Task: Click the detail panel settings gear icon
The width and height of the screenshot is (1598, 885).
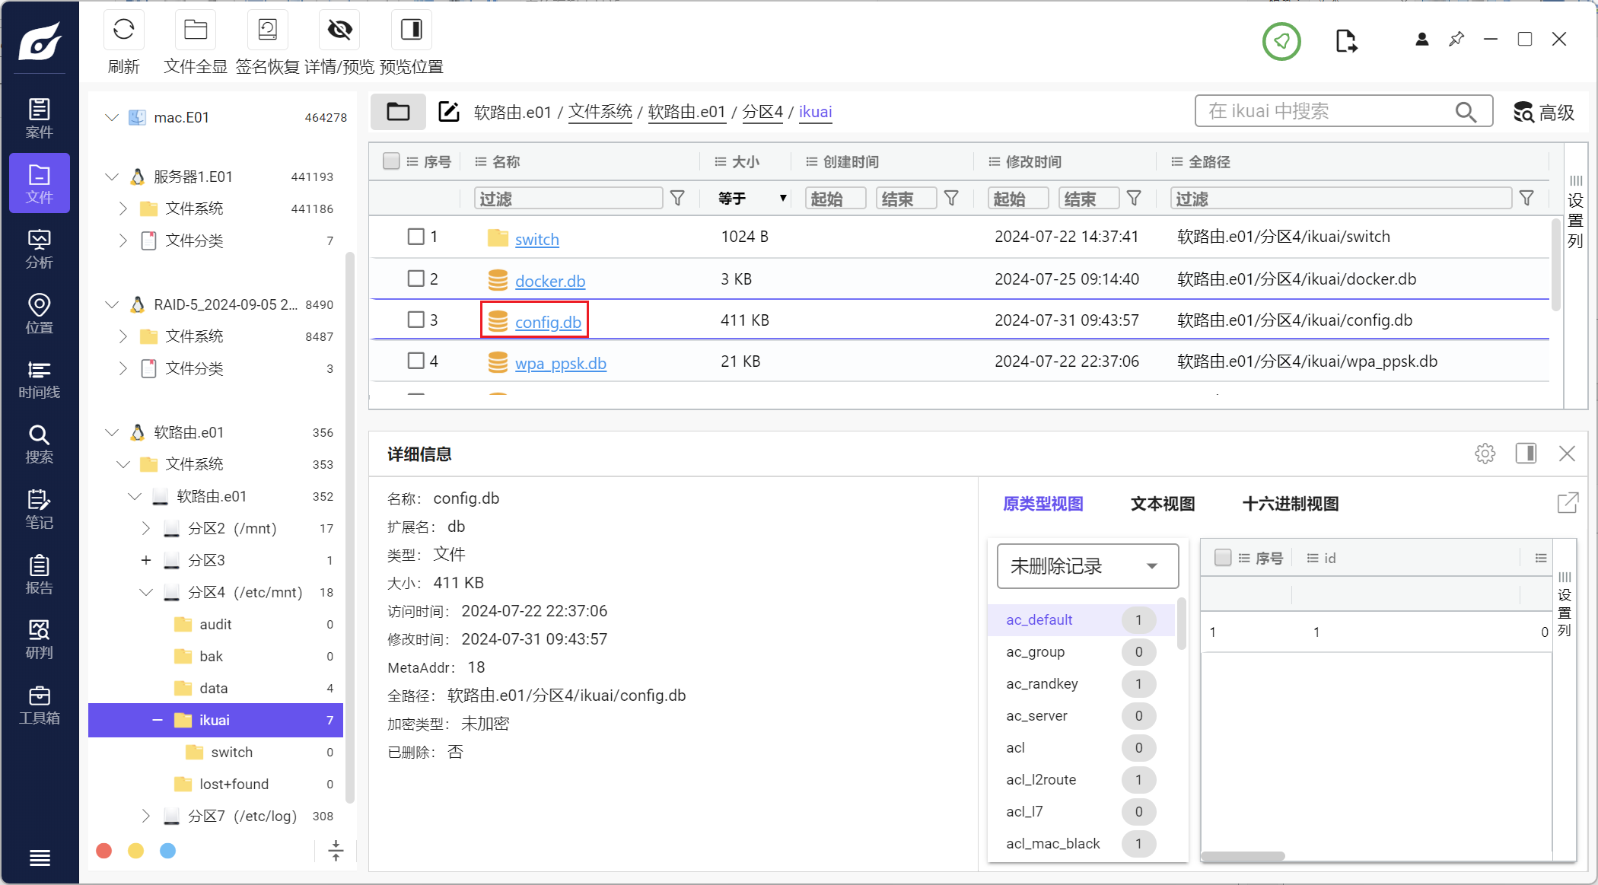Action: 1485,454
